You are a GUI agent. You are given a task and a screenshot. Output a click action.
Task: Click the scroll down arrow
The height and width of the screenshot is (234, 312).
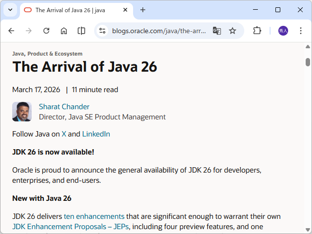tap(308, 230)
